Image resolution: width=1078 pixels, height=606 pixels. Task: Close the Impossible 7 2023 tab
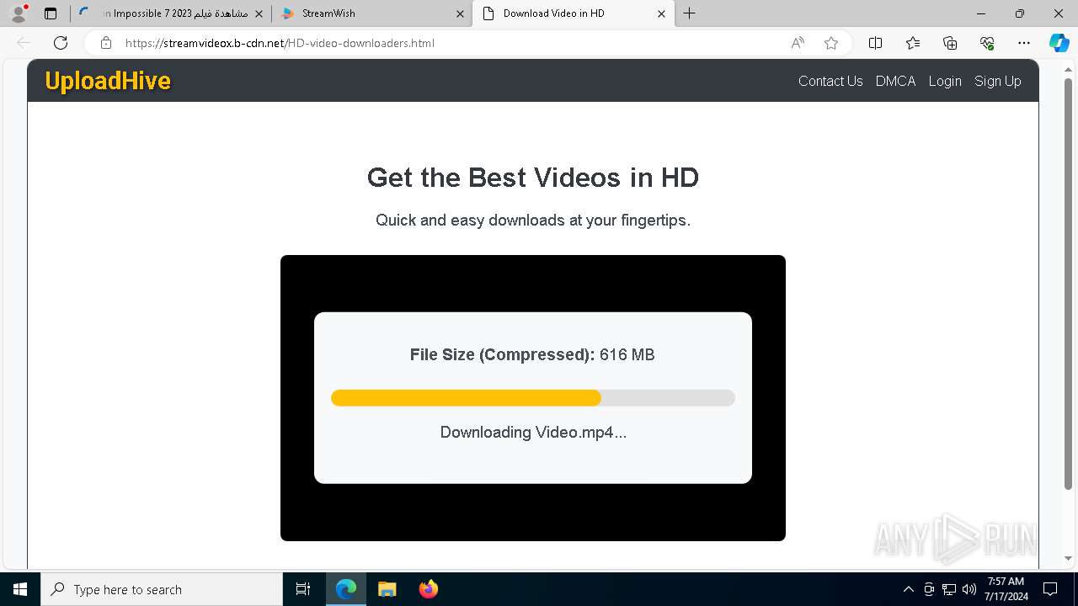coord(259,13)
